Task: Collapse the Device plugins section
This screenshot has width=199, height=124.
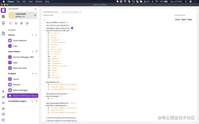Action: point(36,35)
